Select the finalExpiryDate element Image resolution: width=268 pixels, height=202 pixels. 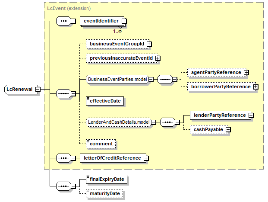pos(107,179)
